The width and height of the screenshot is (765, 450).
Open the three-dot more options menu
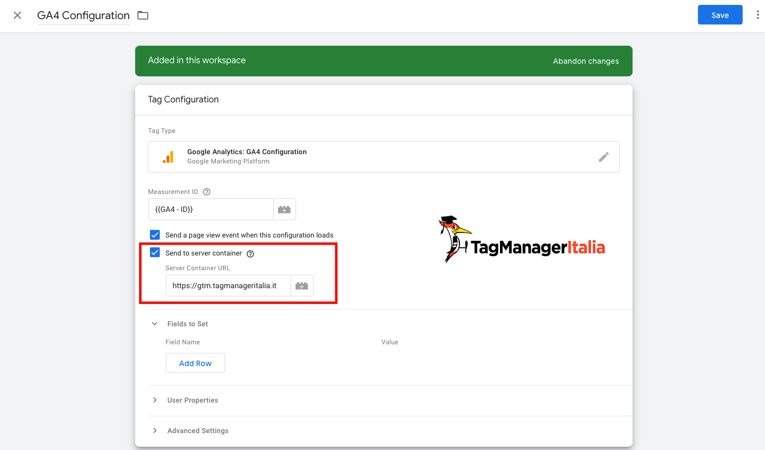click(x=757, y=15)
